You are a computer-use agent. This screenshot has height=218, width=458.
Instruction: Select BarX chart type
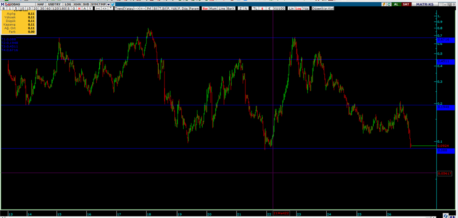(231, 8)
